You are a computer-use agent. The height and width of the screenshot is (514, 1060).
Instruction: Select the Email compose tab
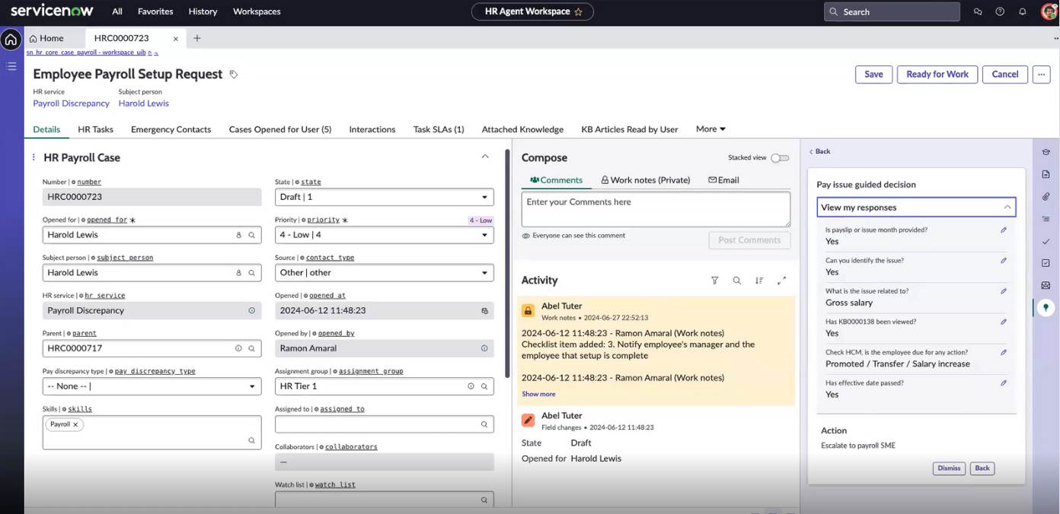(x=723, y=180)
